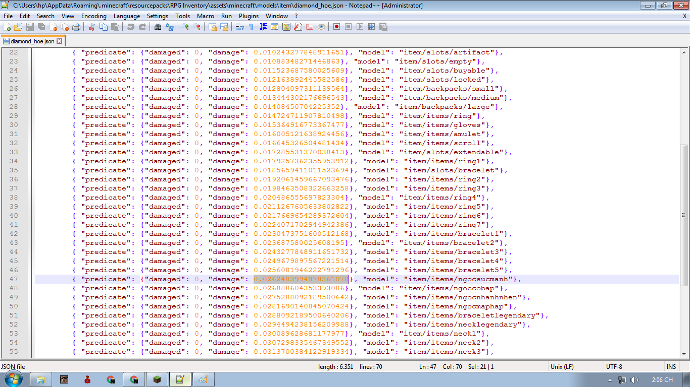690x387 pixels.
Task: Start macro recording with the red record icon
Action: click(x=336, y=27)
